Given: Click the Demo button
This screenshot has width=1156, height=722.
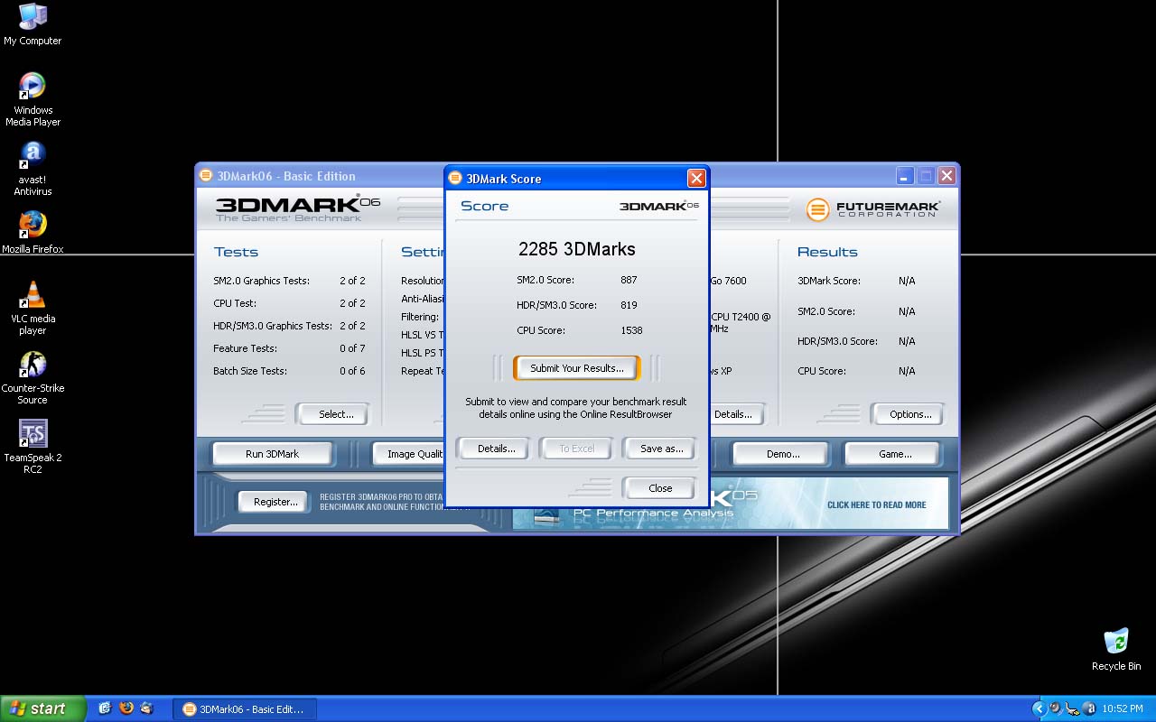Looking at the screenshot, I should tap(782, 454).
